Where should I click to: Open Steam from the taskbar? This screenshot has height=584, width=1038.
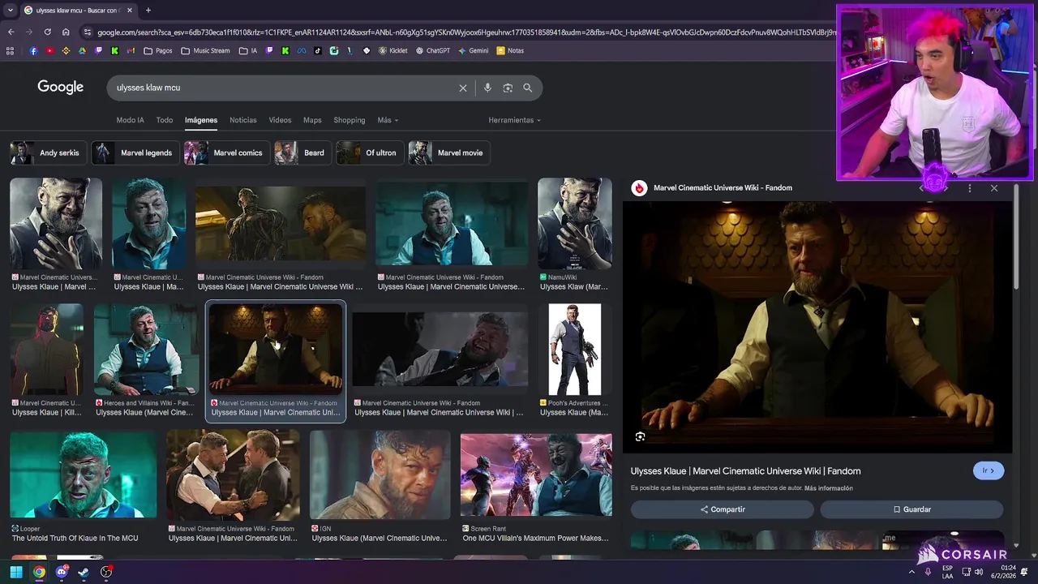click(84, 572)
